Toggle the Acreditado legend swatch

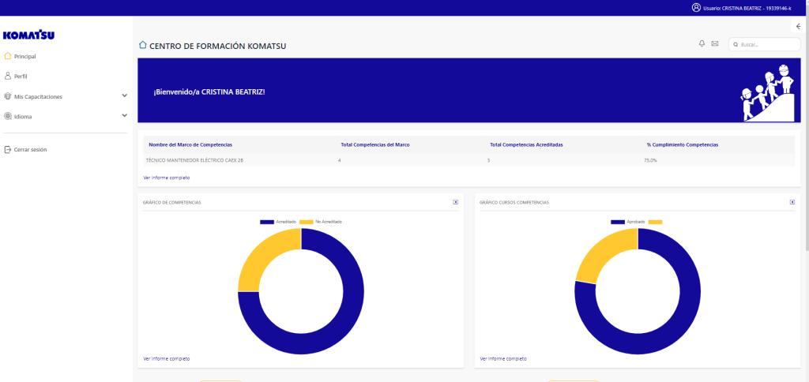tap(267, 222)
